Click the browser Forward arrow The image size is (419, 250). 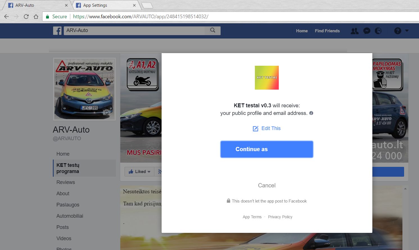pos(16,17)
